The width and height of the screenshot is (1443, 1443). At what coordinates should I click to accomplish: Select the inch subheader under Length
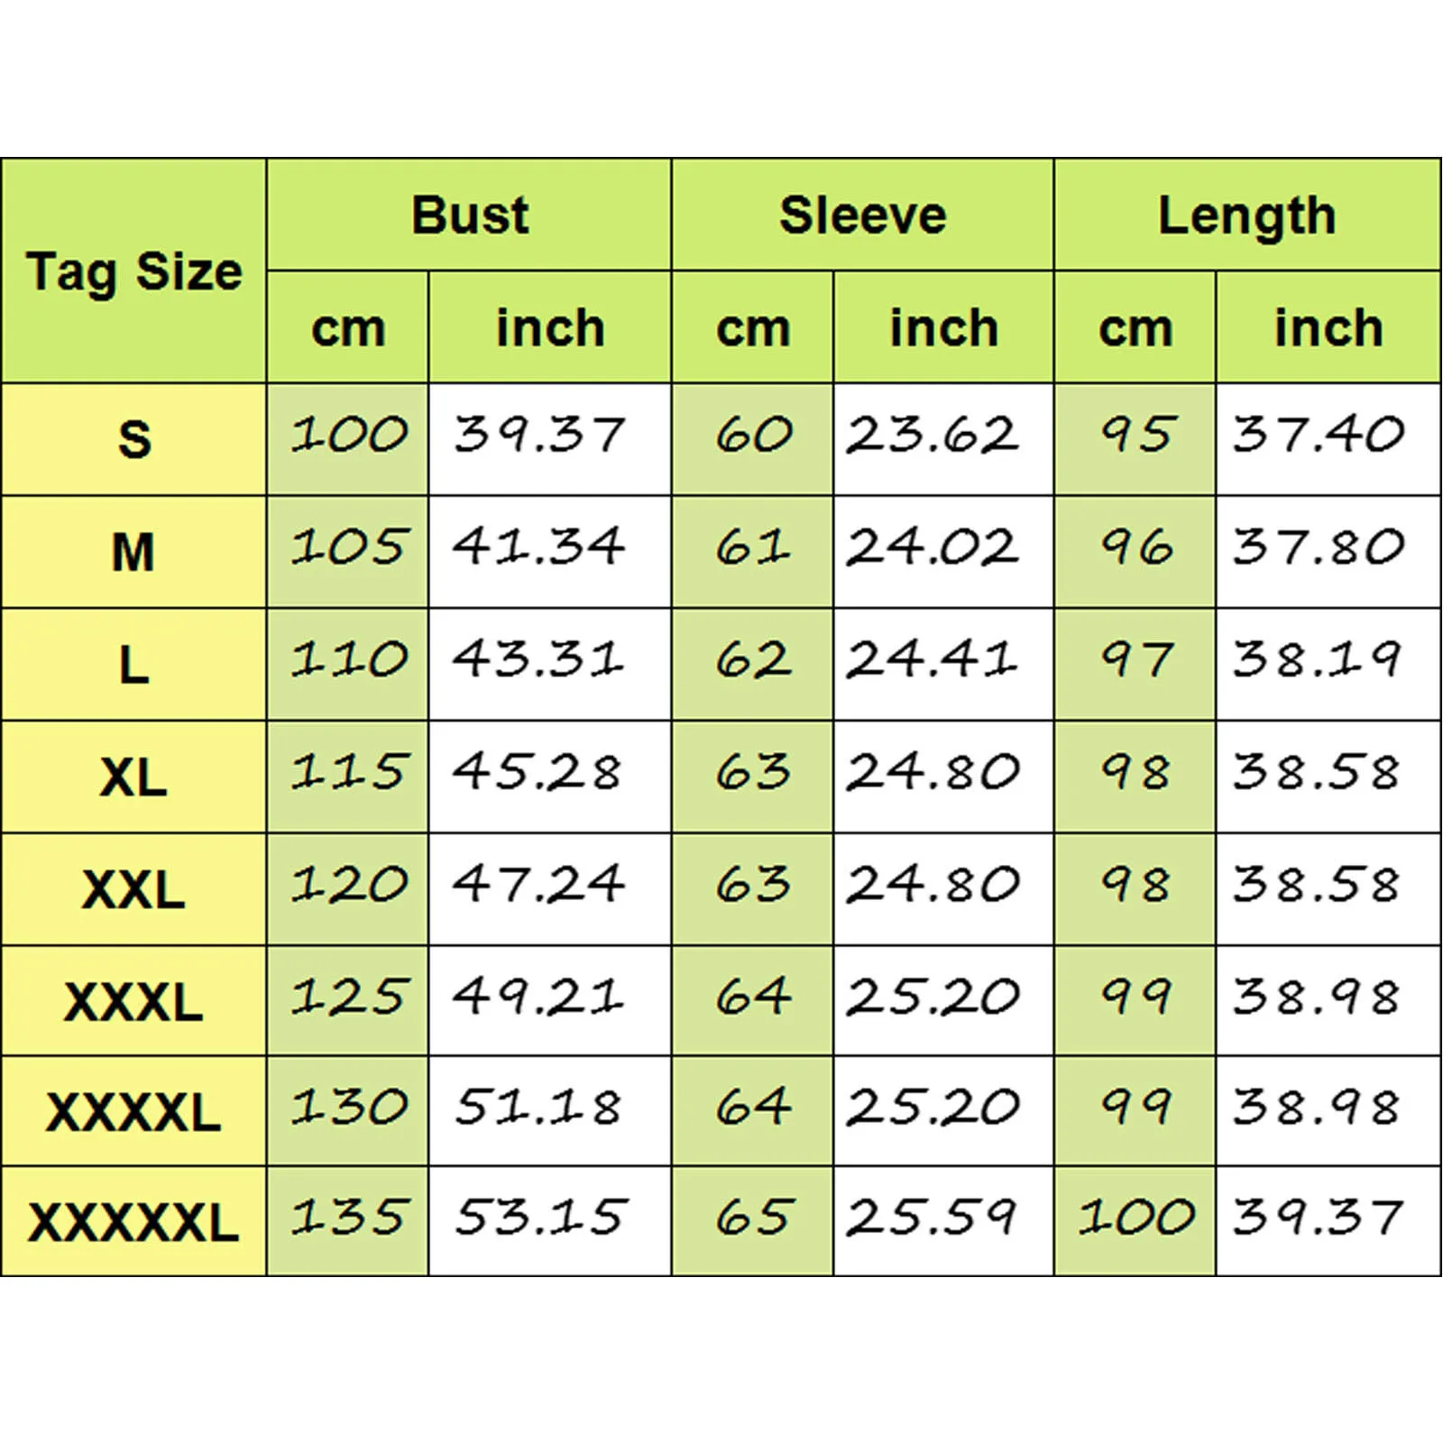click(1328, 327)
